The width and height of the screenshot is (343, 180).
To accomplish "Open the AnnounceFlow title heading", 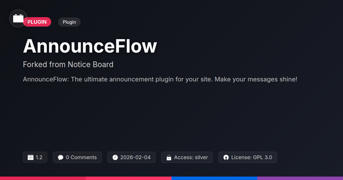I will point(90,46).
